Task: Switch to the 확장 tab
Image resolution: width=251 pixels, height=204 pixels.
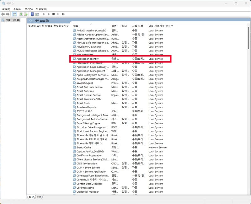Action: [x=31, y=197]
